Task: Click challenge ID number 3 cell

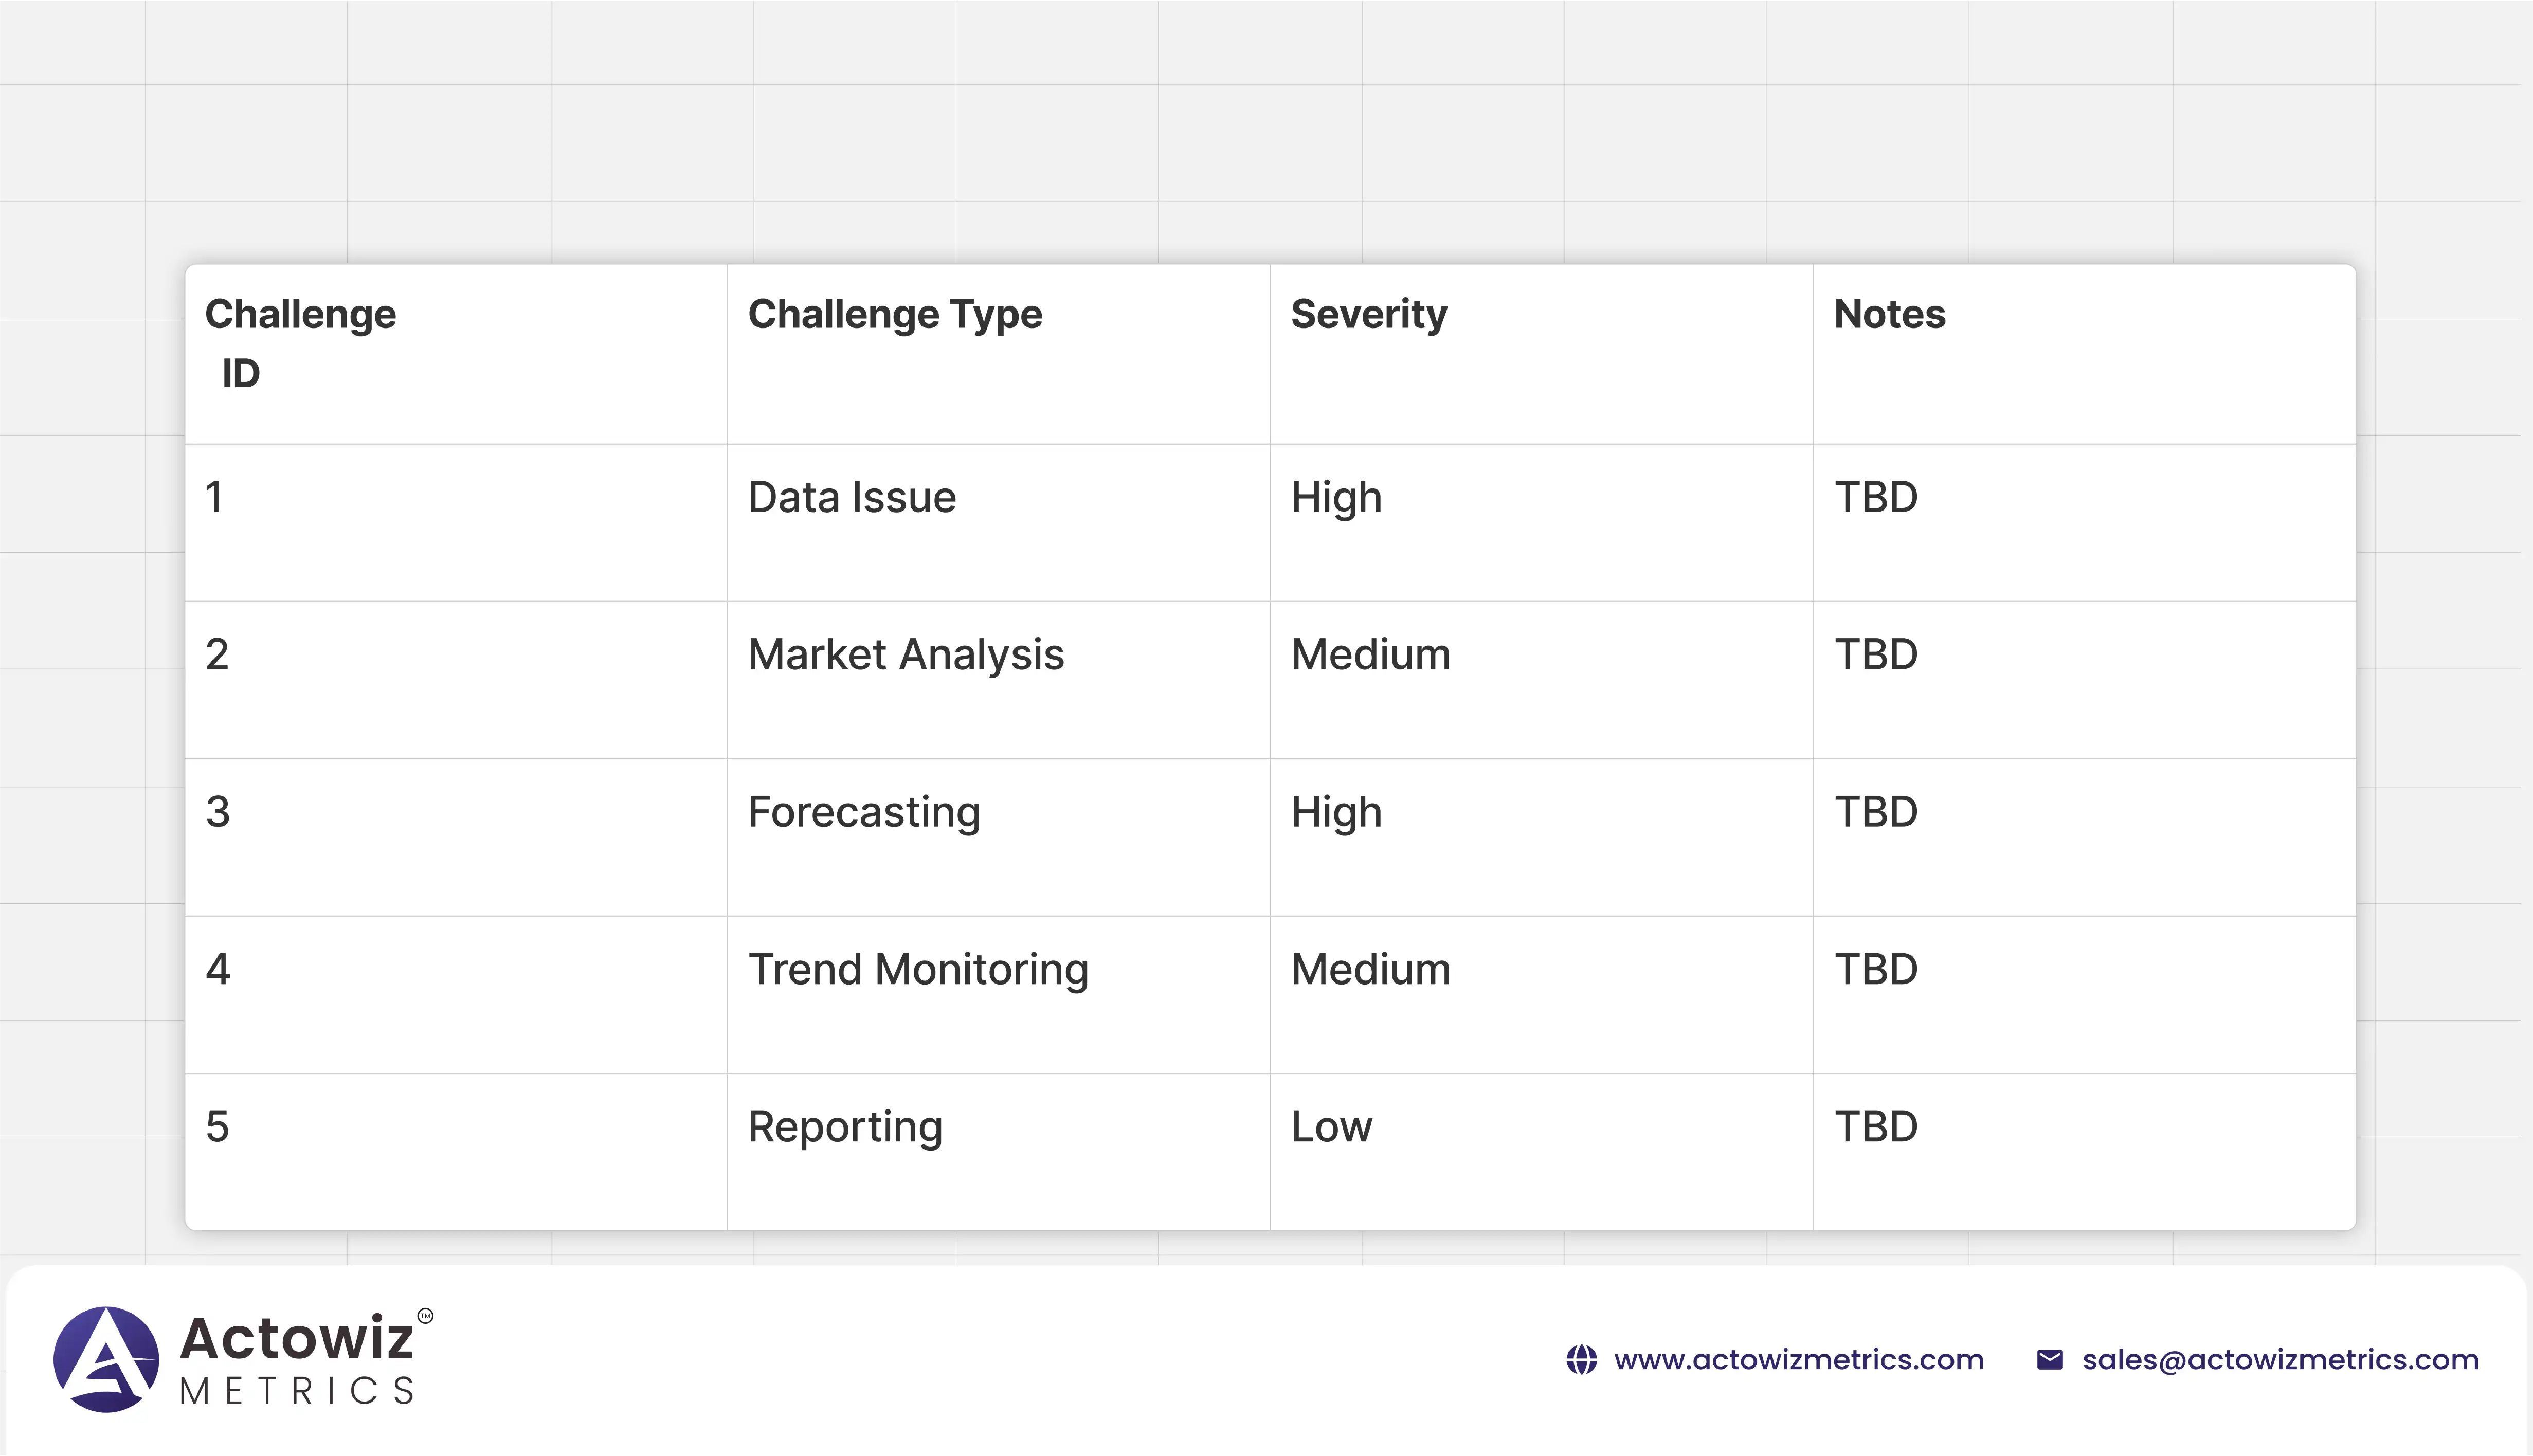Action: [218, 812]
